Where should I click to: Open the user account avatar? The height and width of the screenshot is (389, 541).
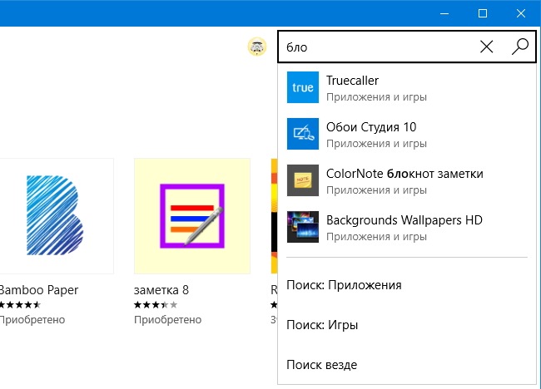click(257, 47)
